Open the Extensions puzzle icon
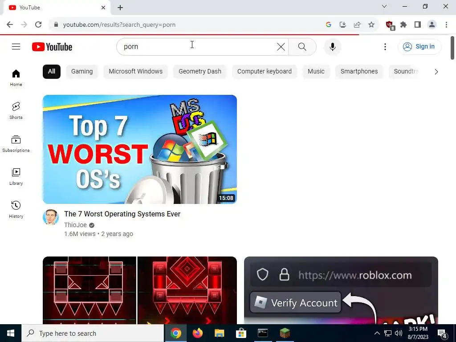This screenshot has height=342, width=456. [403, 25]
